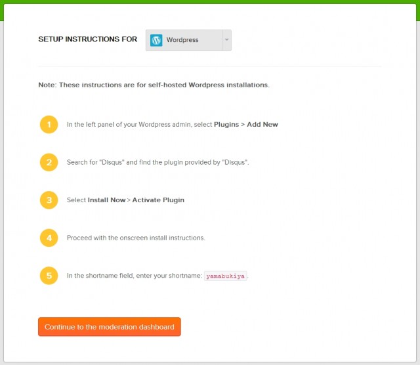
Task: Click the 'Search for "Disqus"' instruction
Action: (157, 162)
